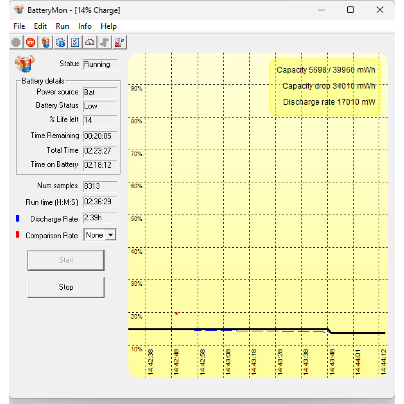Open the File menu
This screenshot has width=404, height=404.
19,26
